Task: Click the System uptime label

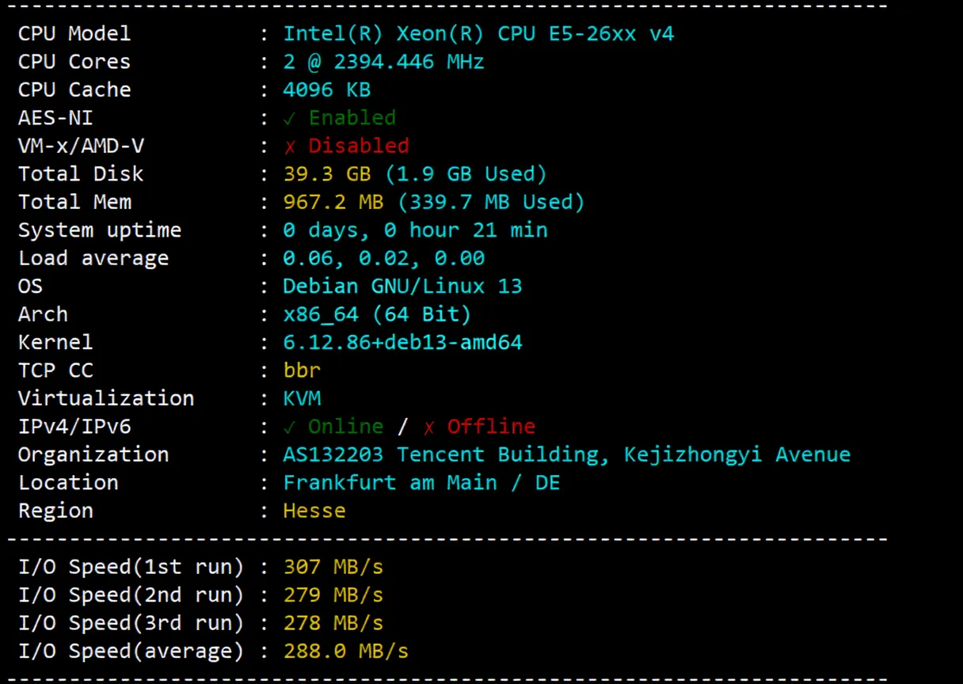Action: (100, 230)
